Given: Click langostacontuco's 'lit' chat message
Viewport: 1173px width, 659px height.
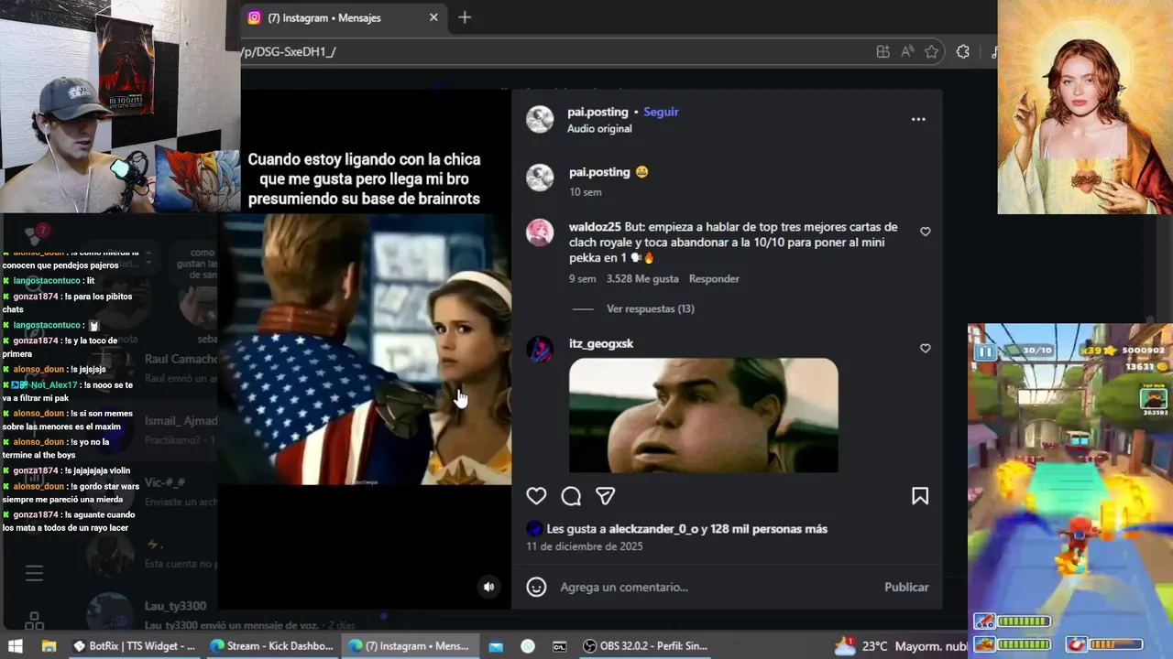Looking at the screenshot, I should 49,281.
